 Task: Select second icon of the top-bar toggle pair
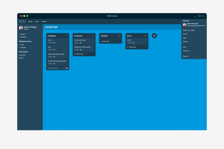coord(24,21)
